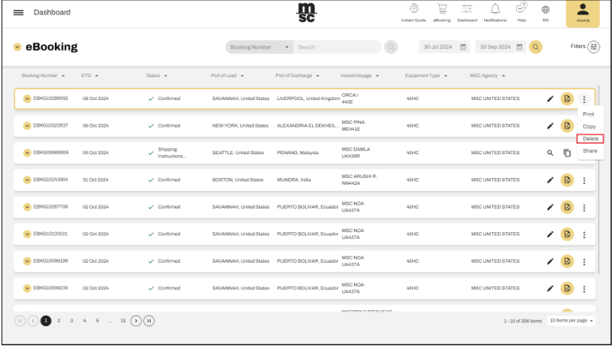The height and width of the screenshot is (346, 614).
Task: Jump to page 31 of results
Action: (x=123, y=321)
